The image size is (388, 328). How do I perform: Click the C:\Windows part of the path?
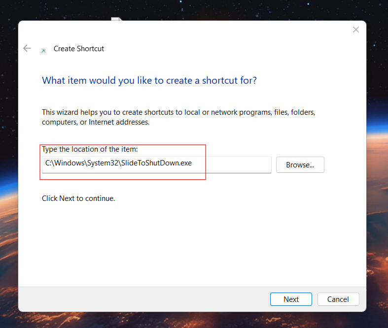[65, 163]
